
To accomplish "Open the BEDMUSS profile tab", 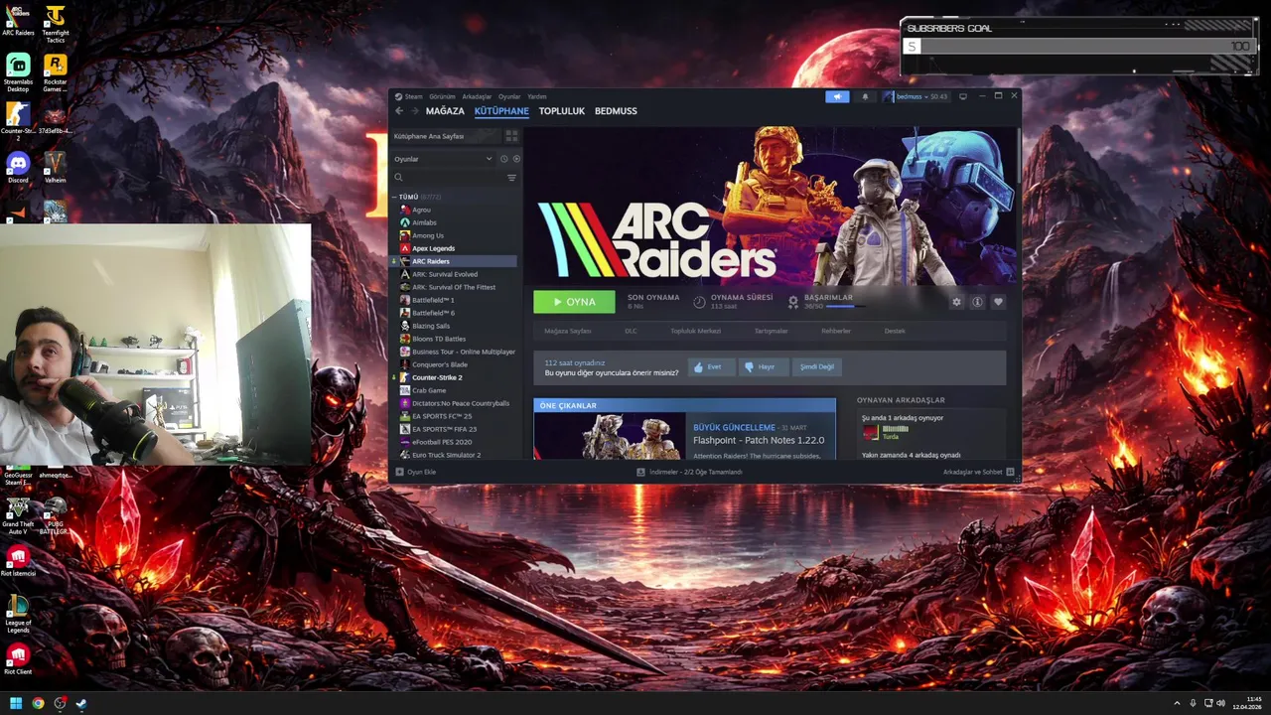I will click(616, 111).
